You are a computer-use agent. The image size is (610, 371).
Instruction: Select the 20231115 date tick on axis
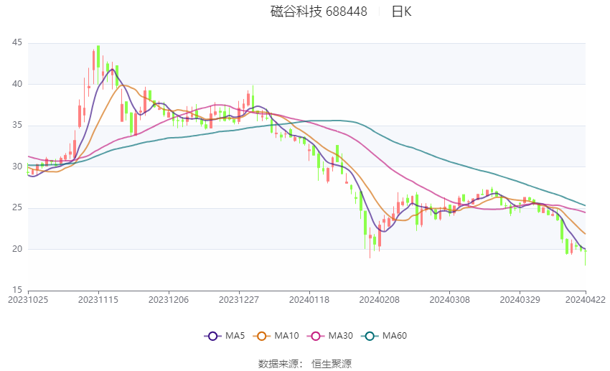click(98, 300)
